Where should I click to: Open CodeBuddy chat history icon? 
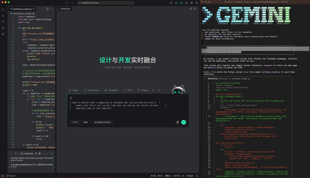point(195,9)
